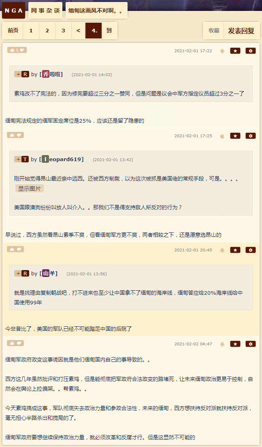Click the 收藏 button
The image size is (262, 447).
click(214, 30)
